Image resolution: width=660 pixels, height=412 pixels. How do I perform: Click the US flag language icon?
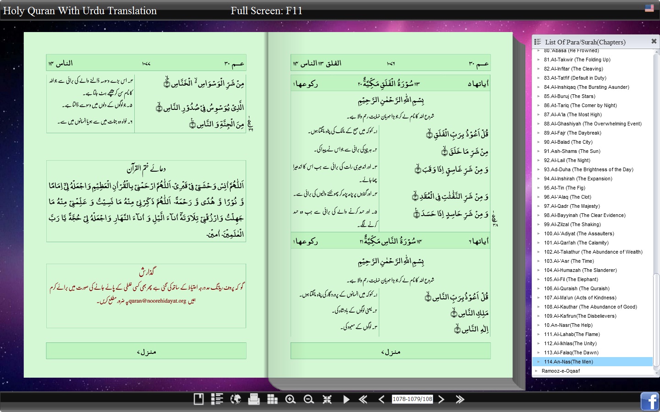[649, 8]
